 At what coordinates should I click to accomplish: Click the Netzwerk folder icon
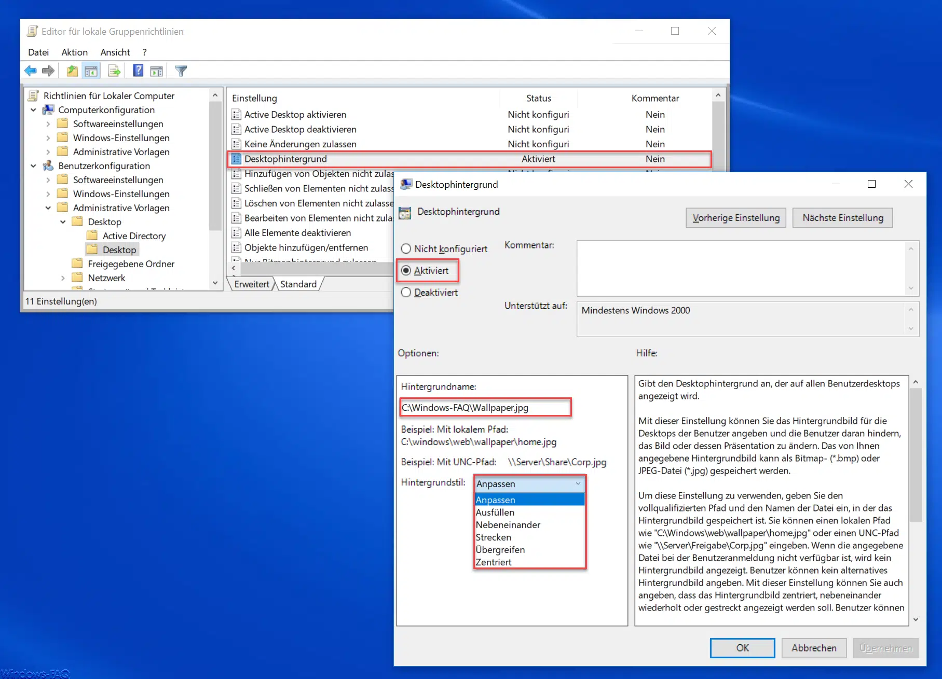tap(77, 278)
